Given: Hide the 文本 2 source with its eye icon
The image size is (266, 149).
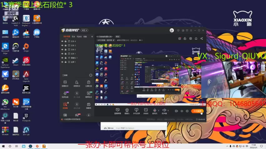Looking at the screenshot, I should 62,49.
